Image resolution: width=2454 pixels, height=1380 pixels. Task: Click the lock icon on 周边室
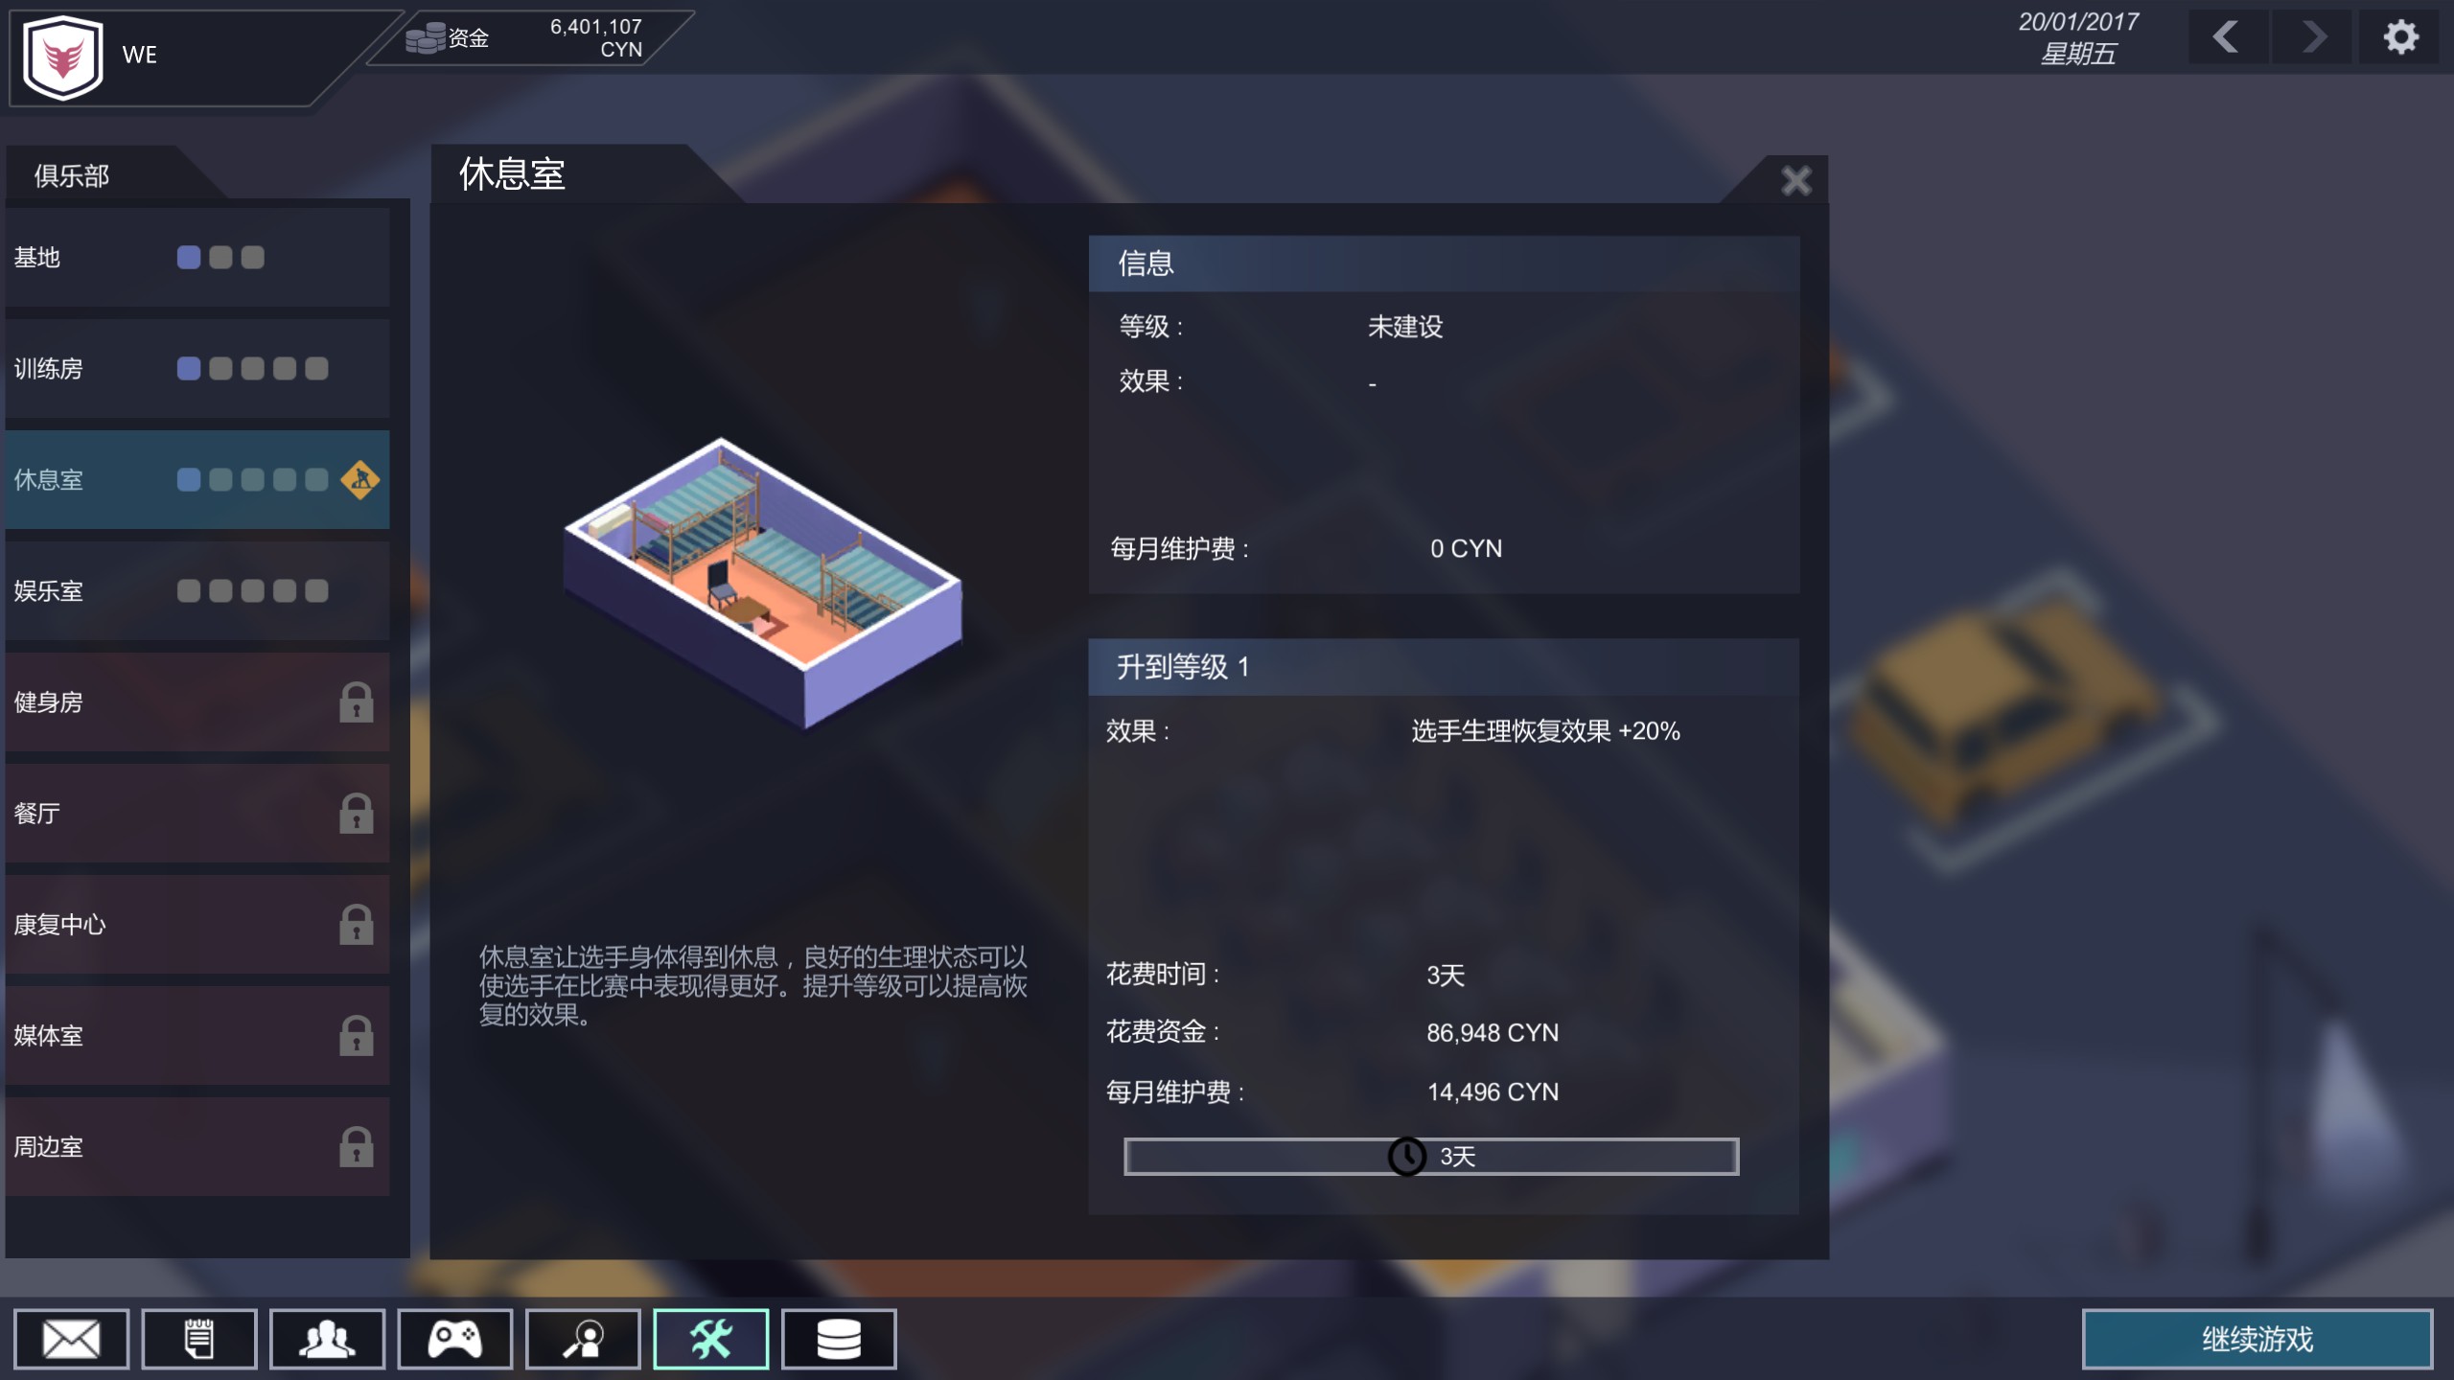(x=356, y=1147)
